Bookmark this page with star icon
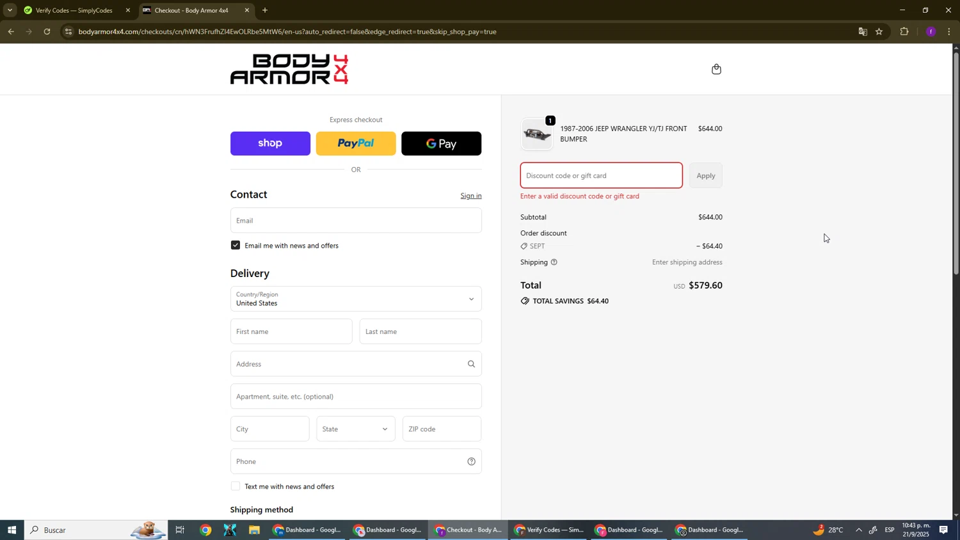This screenshot has height=540, width=960. click(879, 31)
